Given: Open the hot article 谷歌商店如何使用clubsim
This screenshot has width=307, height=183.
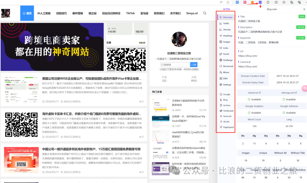Looking at the screenshot, I should pyautogui.click(x=188, y=150).
